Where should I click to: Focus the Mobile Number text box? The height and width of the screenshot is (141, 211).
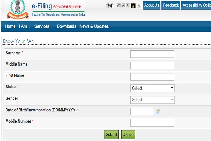point(152,123)
